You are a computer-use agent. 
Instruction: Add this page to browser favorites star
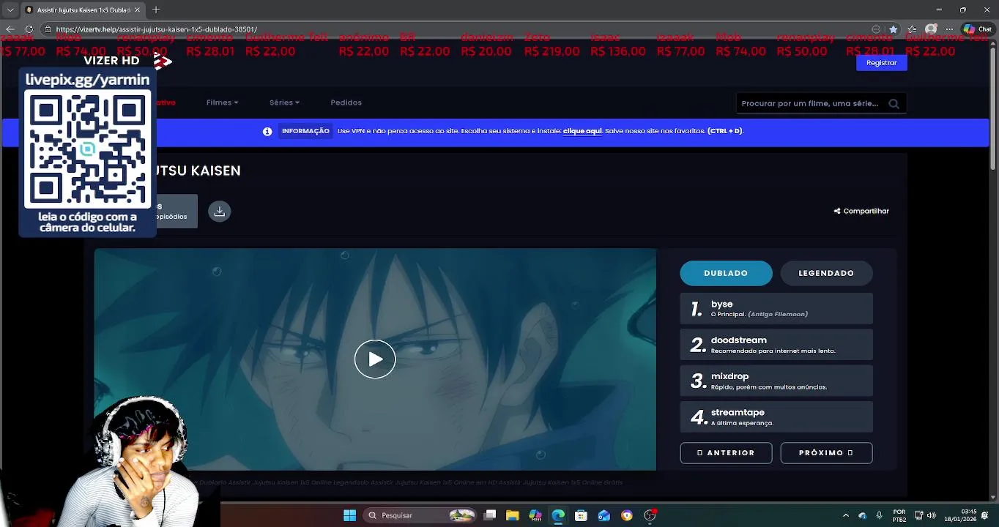pyautogui.click(x=893, y=29)
